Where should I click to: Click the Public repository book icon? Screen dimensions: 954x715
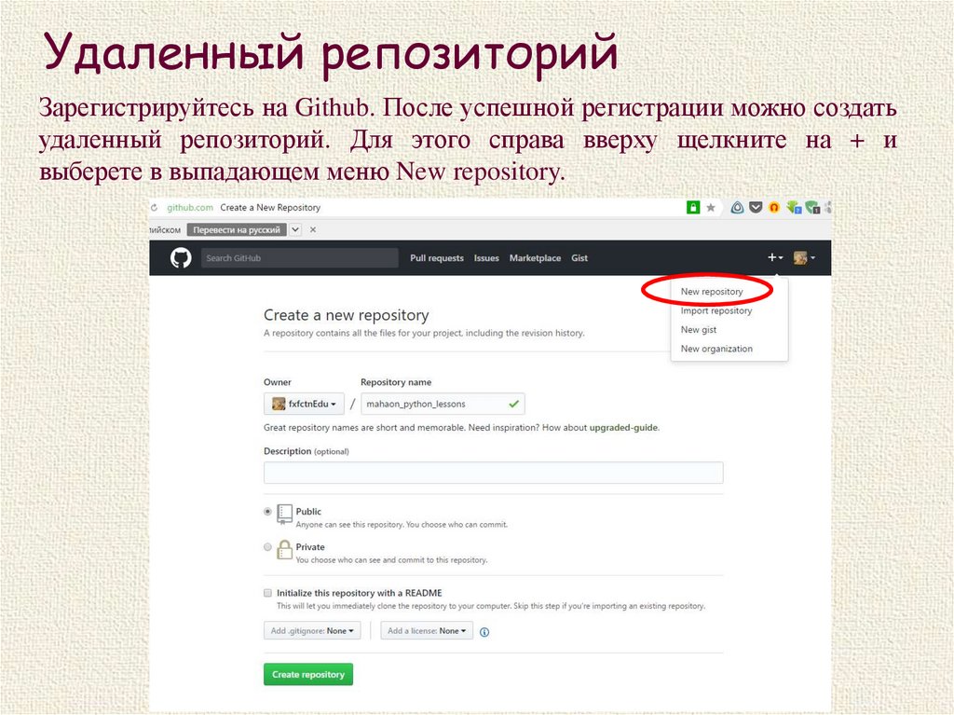tap(284, 514)
